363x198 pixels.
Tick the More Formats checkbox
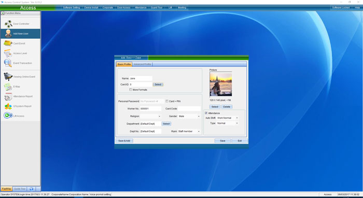[x=131, y=90]
